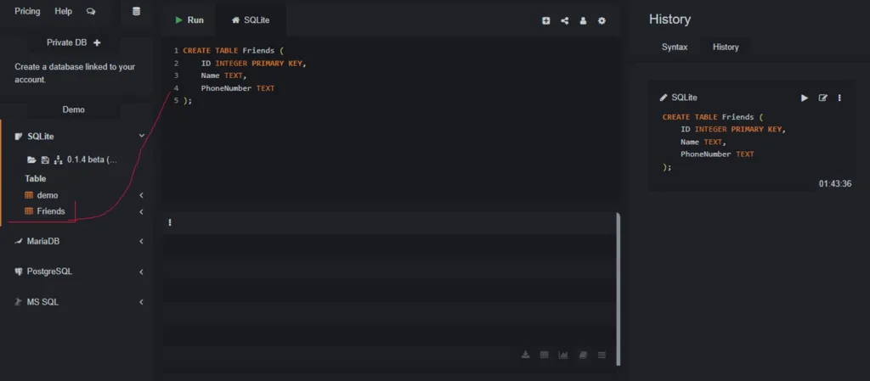Open history entry's three-dot menu
The width and height of the screenshot is (870, 381).
[x=839, y=98]
